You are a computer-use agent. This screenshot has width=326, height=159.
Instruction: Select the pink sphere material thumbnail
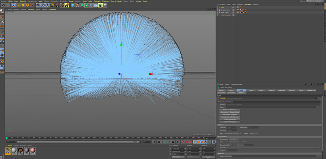click(x=33, y=151)
